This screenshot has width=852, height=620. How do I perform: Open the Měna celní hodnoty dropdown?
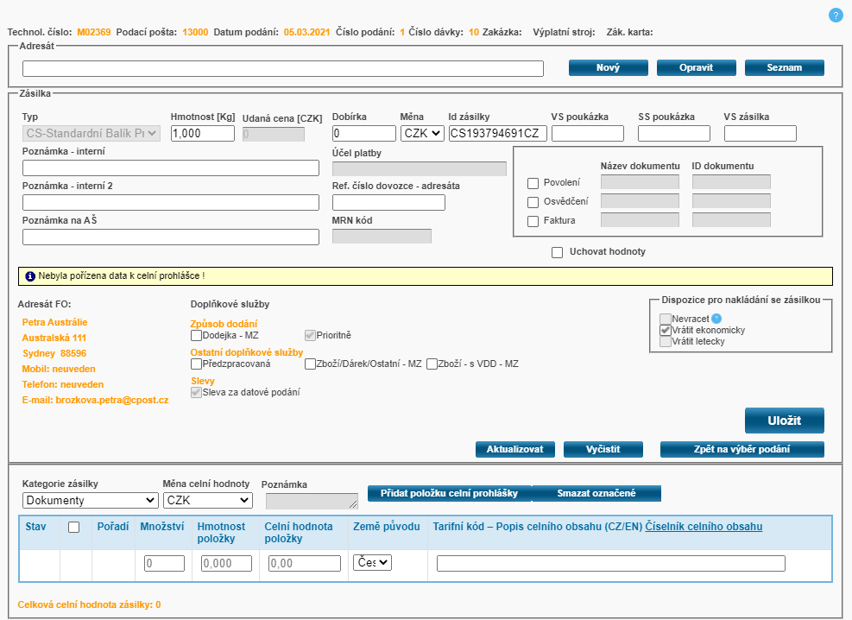coord(207,500)
